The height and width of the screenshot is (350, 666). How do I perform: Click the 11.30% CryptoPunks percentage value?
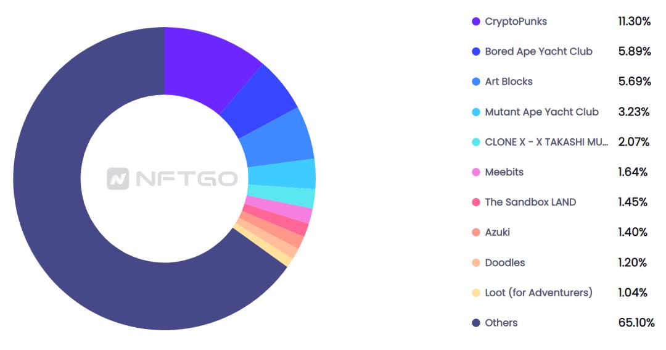(635, 21)
